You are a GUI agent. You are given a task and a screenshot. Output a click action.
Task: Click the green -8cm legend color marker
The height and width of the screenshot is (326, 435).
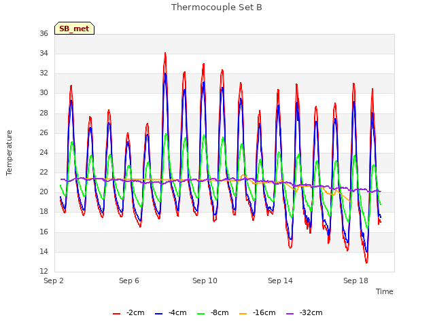(x=201, y=314)
